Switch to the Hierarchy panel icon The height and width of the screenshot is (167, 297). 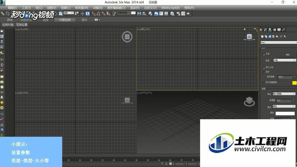(270, 30)
